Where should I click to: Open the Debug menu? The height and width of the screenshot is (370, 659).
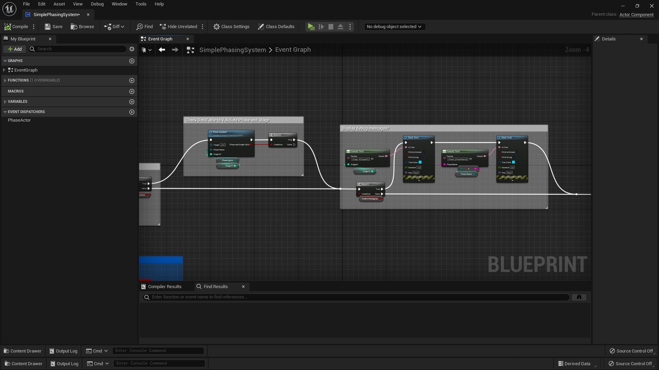click(97, 4)
